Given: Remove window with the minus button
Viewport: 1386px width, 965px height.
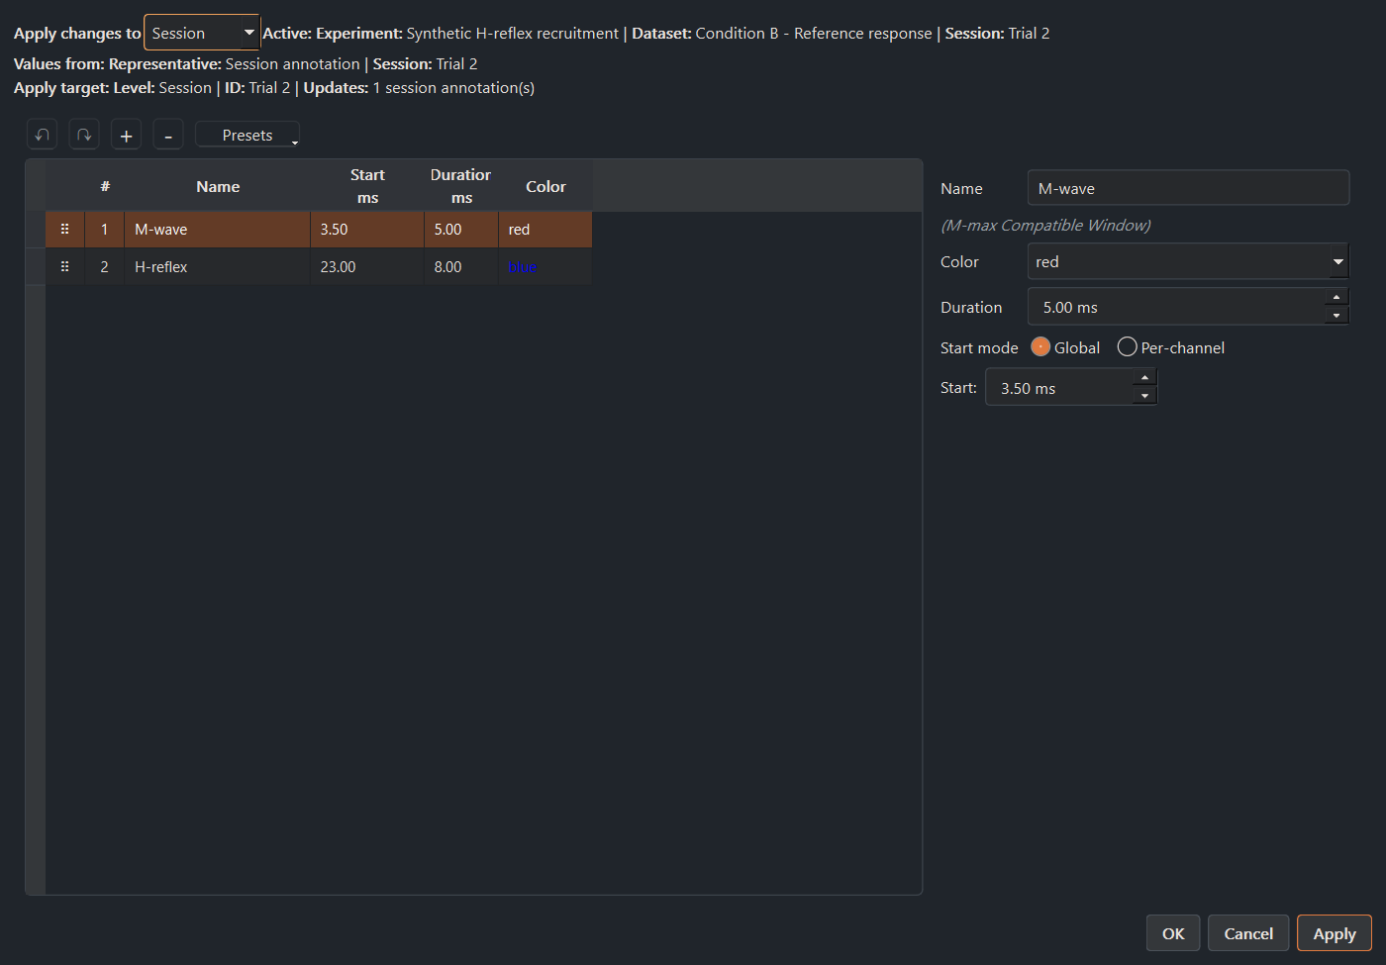Looking at the screenshot, I should pos(168,135).
